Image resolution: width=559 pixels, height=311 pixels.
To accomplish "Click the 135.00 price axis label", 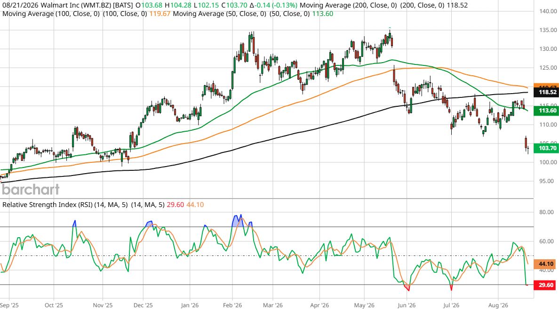I will coord(548,30).
